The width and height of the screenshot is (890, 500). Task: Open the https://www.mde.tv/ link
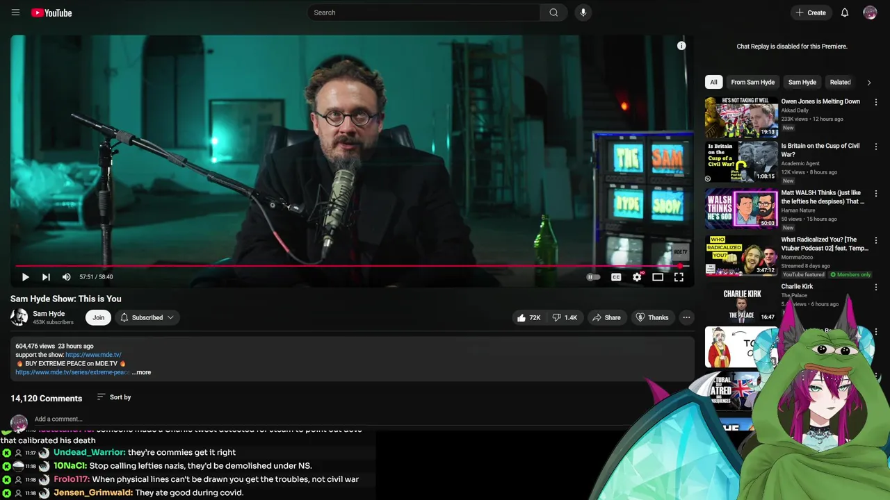(x=93, y=355)
